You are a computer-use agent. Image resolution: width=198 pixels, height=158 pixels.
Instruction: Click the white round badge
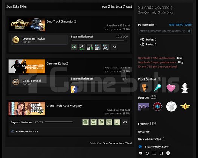pos(171,107)
